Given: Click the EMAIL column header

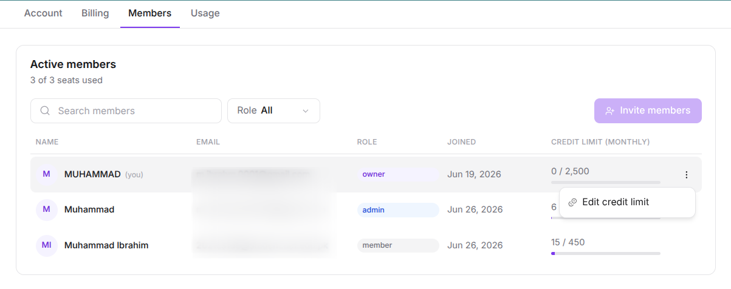Looking at the screenshot, I should click(x=208, y=142).
